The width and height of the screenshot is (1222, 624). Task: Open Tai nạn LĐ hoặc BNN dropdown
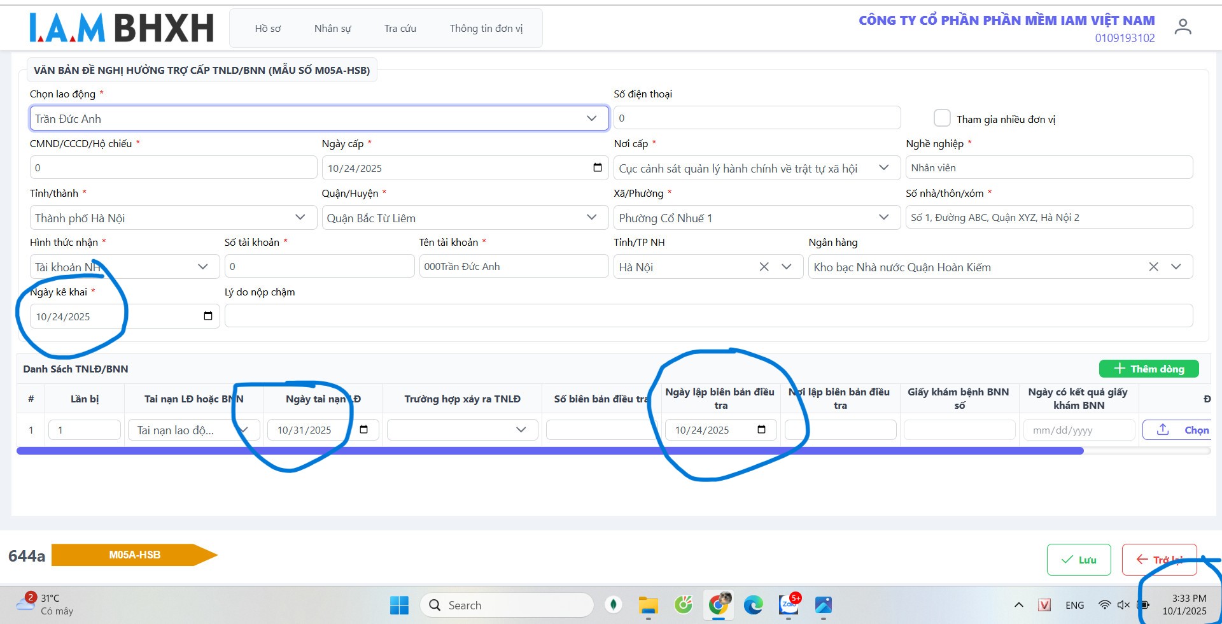coord(193,430)
